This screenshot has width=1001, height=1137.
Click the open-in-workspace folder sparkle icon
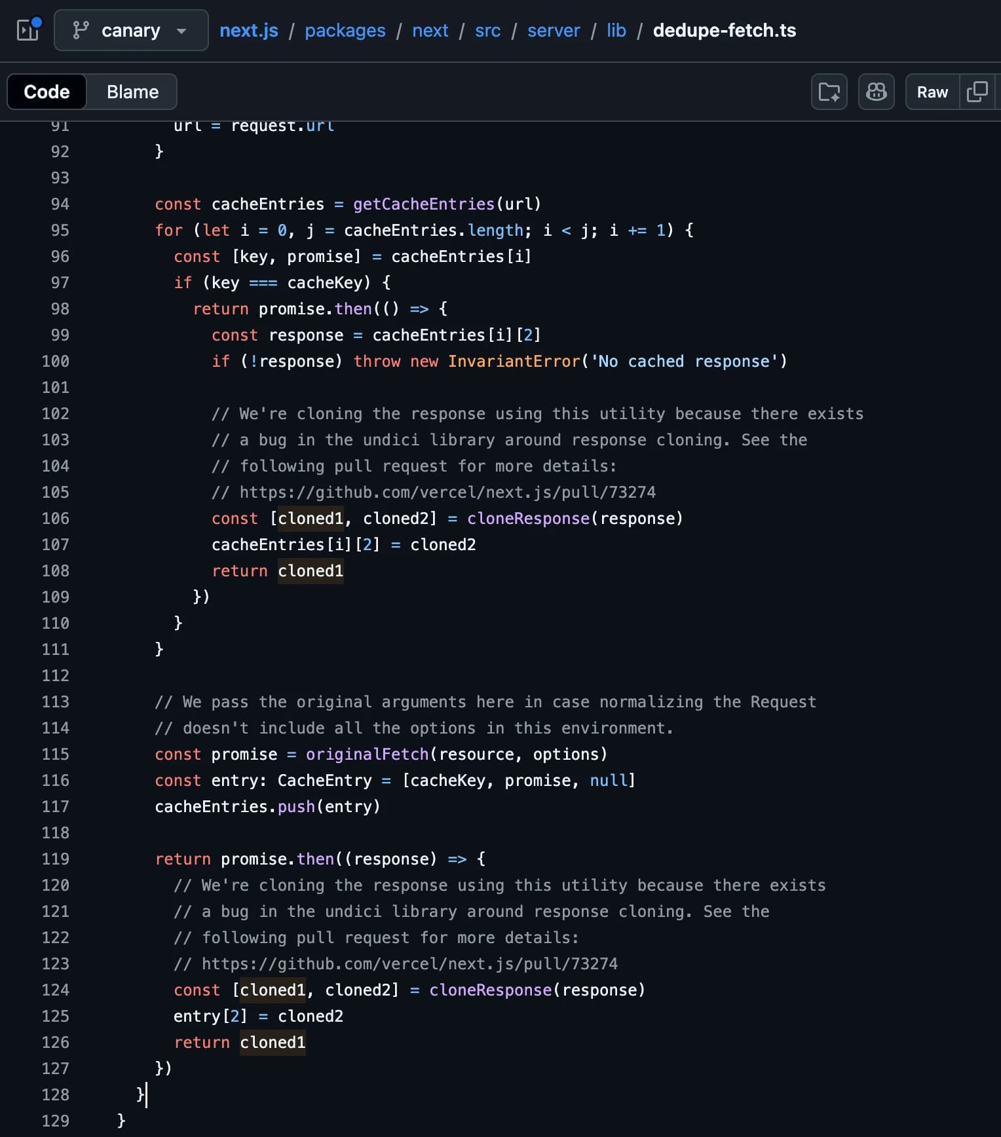[x=829, y=92]
